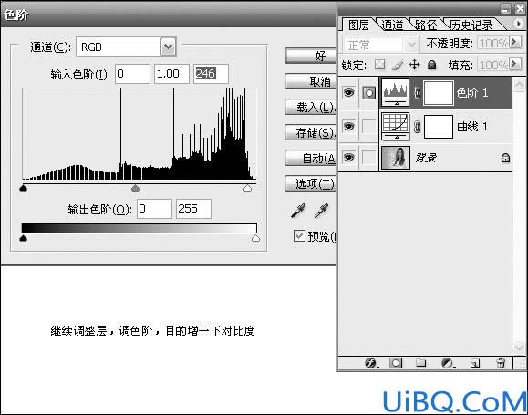Toggle lock all padlock icon
The height and width of the screenshot is (415, 528).
coord(431,65)
